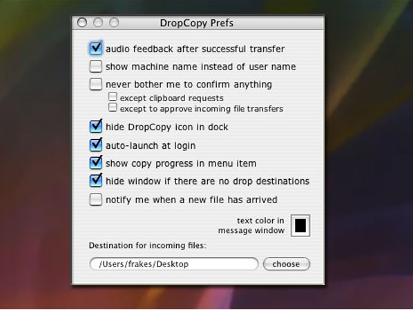Uncheck show copy progress in menu item
This screenshot has width=413, height=310.
pyautogui.click(x=95, y=163)
